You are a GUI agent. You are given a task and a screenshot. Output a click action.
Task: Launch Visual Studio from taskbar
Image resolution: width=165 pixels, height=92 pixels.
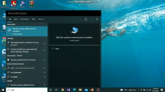68,90
